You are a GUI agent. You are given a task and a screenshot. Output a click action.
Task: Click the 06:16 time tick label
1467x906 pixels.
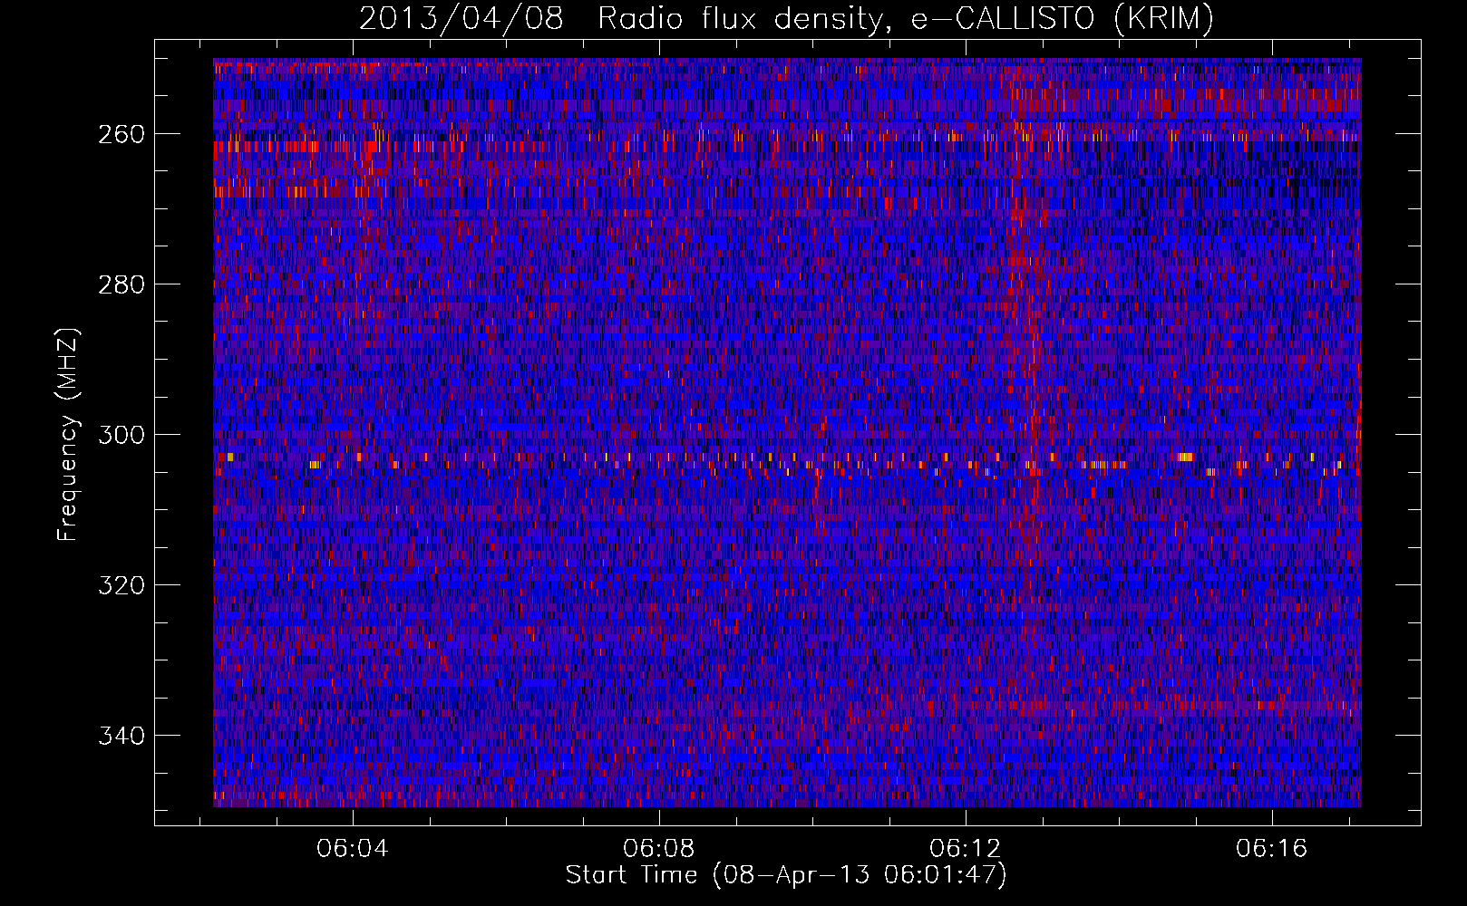tap(1272, 849)
